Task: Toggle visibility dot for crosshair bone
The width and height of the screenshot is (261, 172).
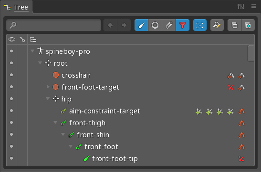Action: pyautogui.click(x=11, y=75)
